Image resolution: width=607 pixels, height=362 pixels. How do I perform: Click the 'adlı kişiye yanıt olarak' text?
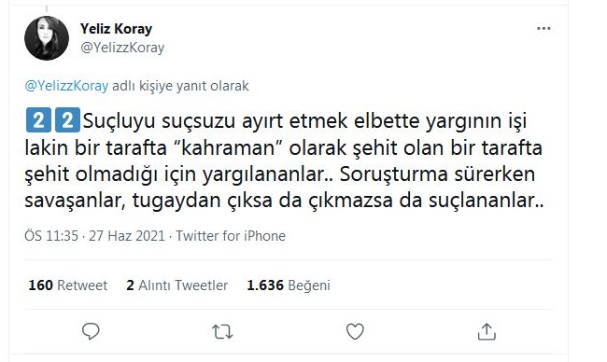click(x=180, y=86)
